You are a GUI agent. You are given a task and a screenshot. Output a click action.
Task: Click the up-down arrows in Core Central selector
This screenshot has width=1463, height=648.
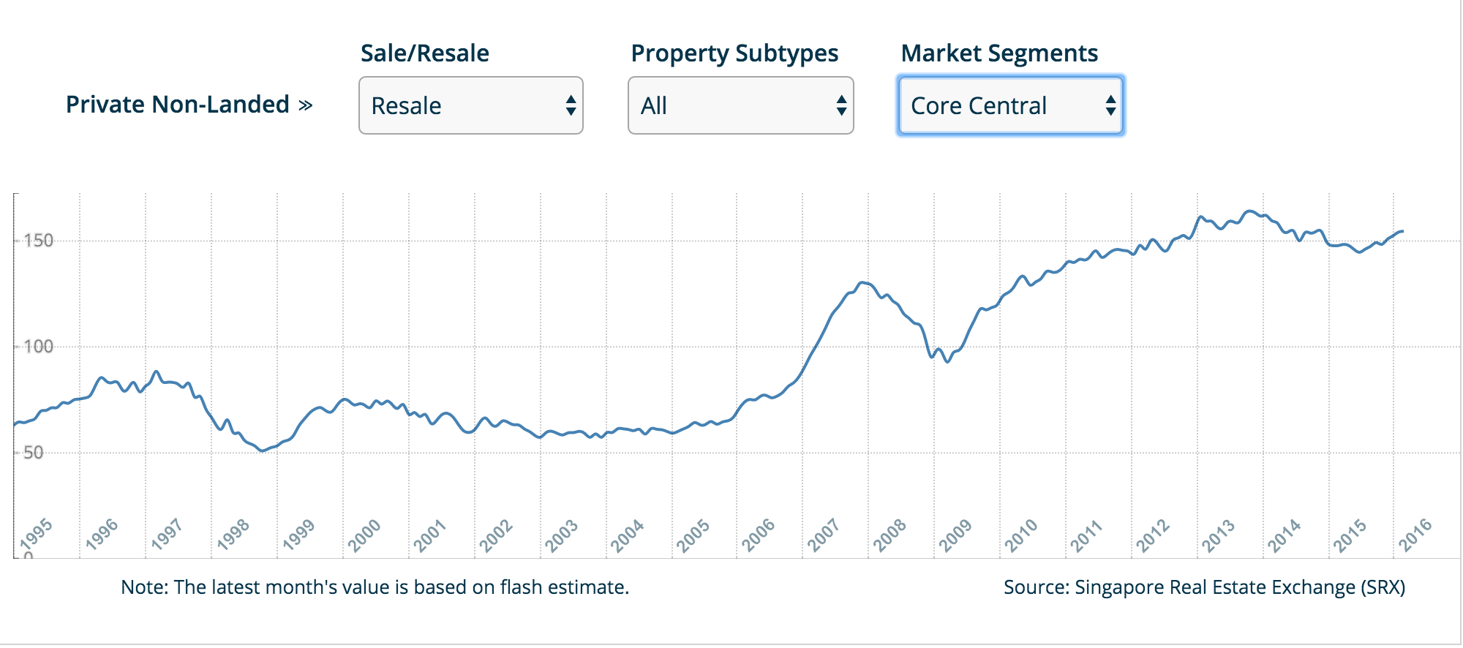[1110, 105]
